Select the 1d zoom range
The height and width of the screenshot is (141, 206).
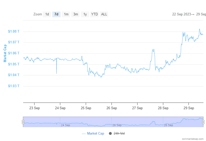click(47, 14)
